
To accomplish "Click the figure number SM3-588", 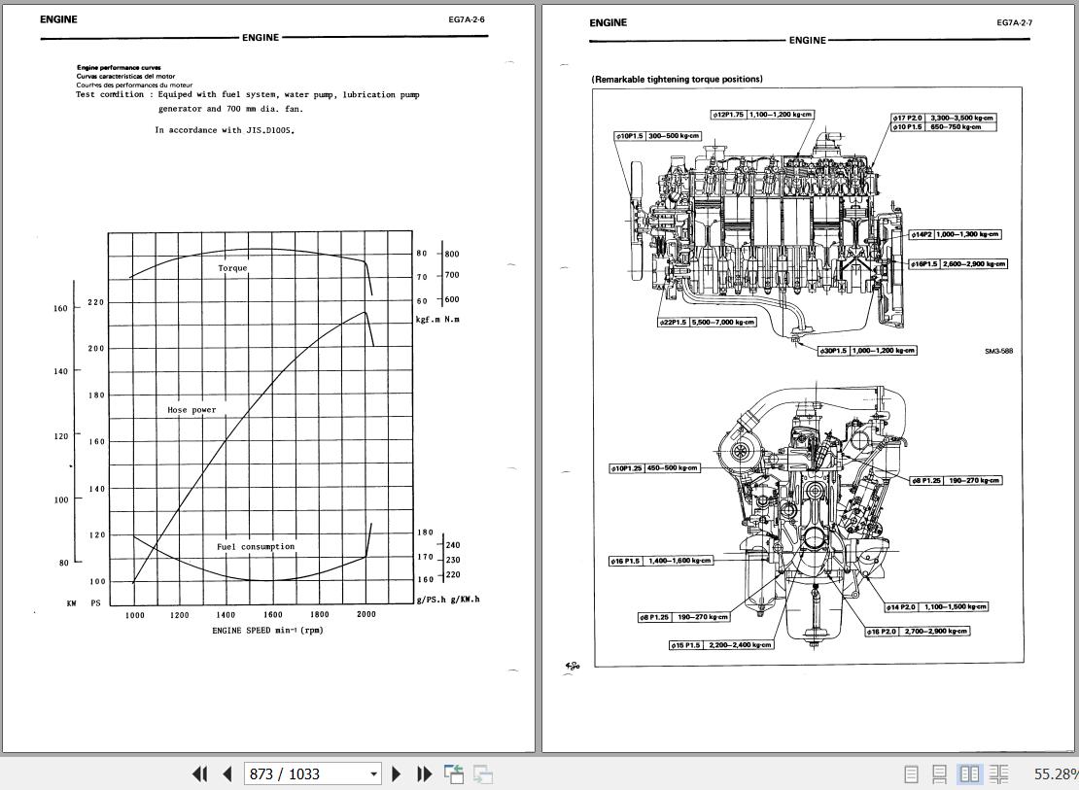I will (998, 352).
